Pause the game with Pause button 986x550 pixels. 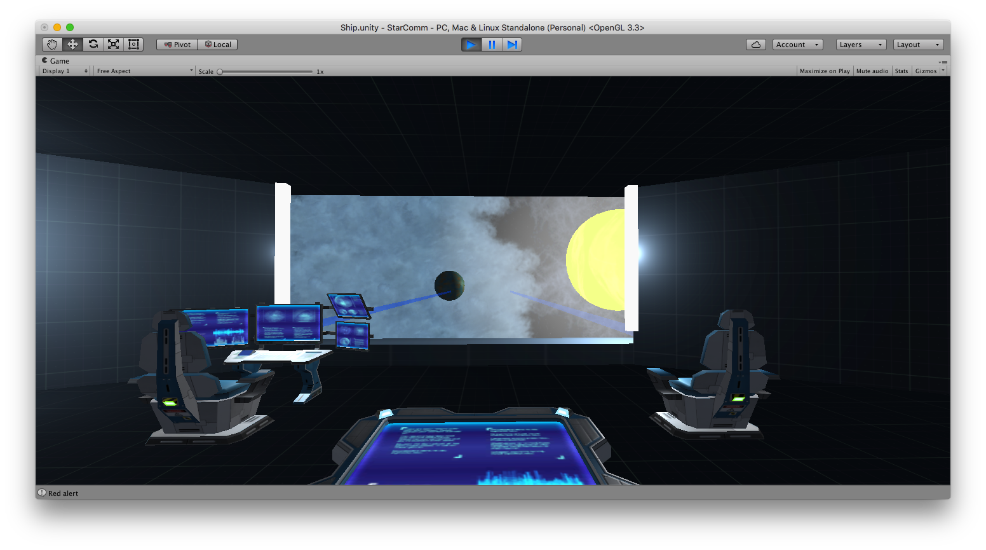click(x=492, y=45)
